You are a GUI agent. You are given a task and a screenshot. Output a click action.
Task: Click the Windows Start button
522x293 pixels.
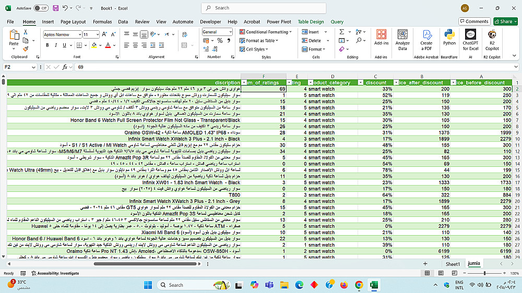tap(148, 285)
